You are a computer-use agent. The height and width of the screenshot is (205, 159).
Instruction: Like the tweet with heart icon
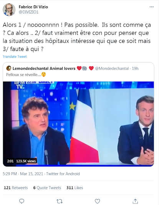pos(97,201)
